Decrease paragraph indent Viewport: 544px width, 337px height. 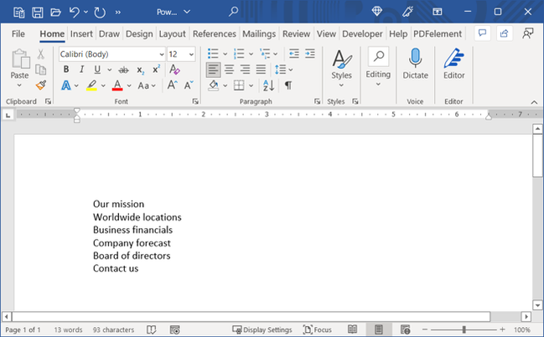pos(294,54)
